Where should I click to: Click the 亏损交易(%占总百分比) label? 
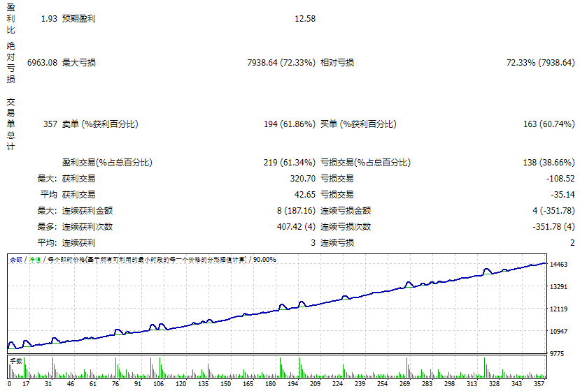click(x=365, y=163)
